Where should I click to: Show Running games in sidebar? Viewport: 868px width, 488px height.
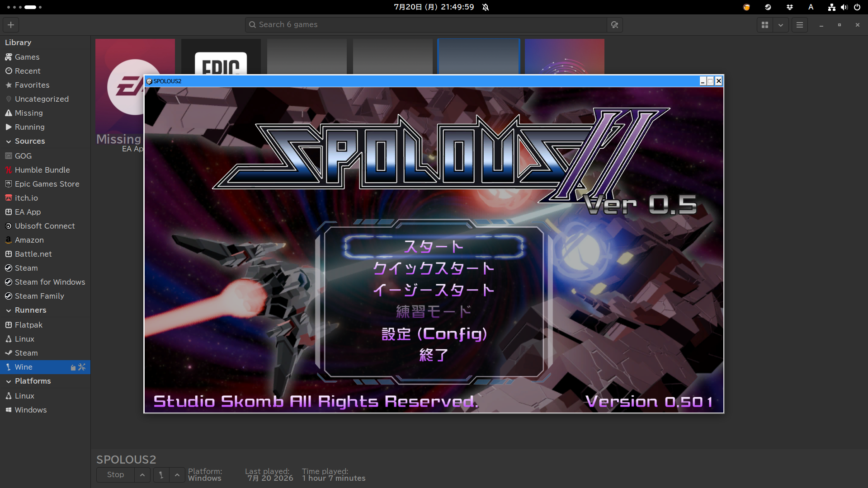45,127
